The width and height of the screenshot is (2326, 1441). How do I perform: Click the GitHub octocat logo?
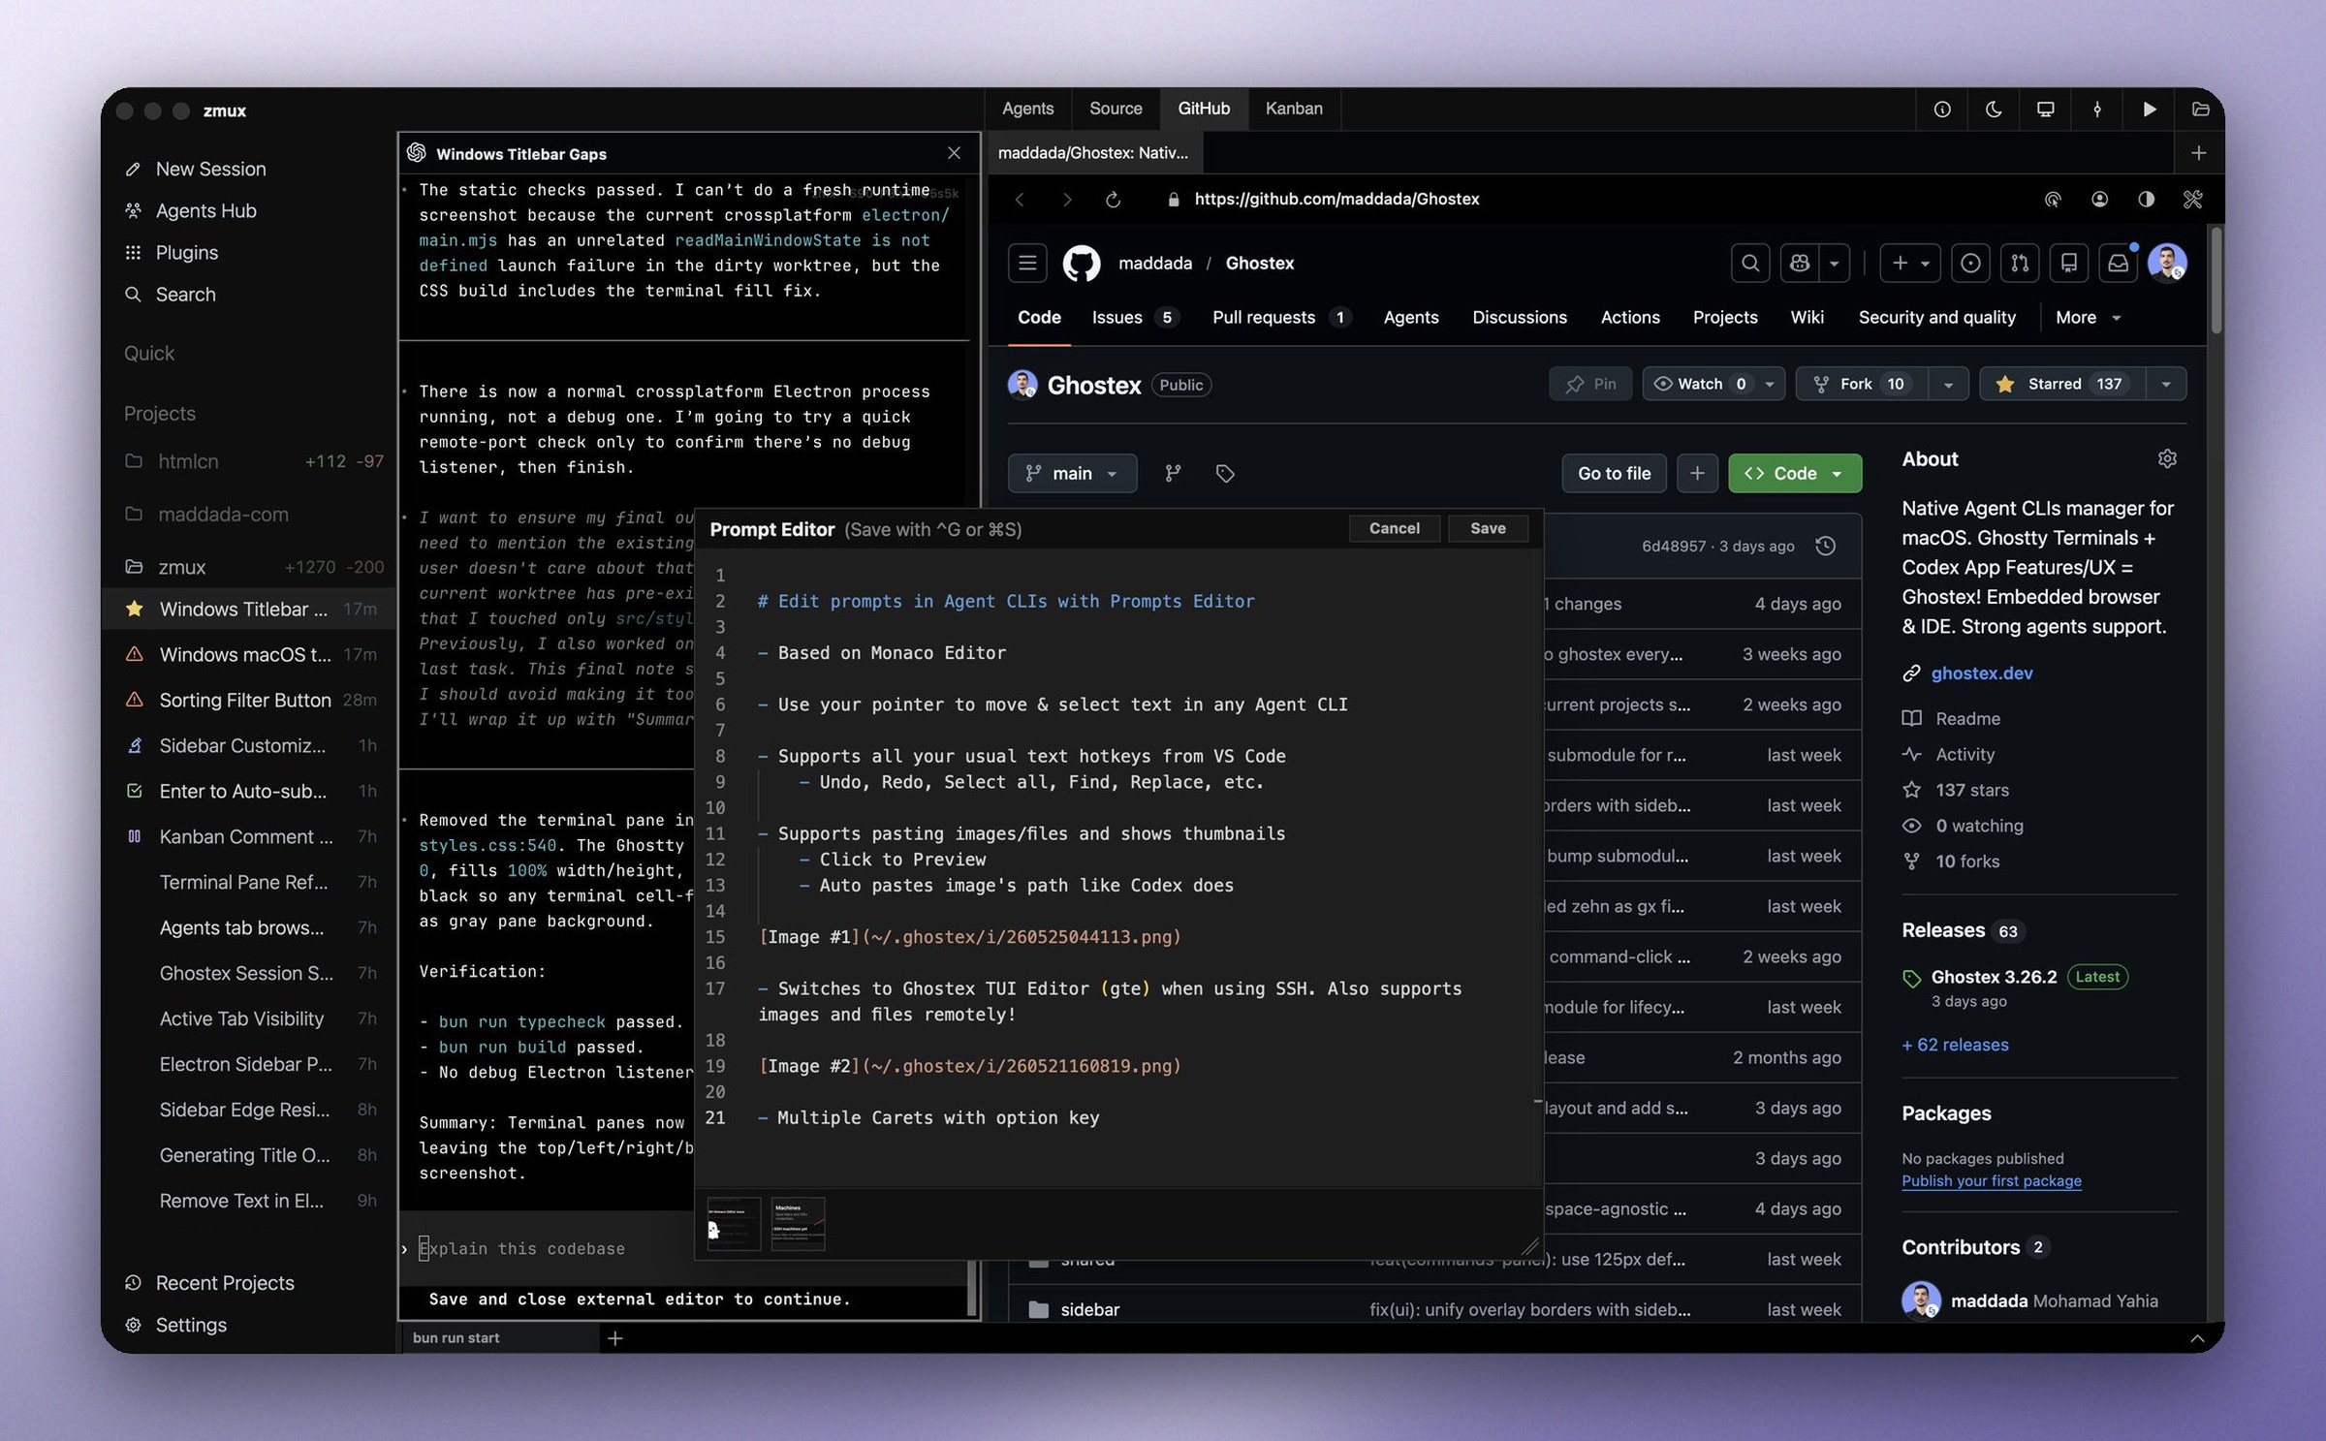point(1082,263)
